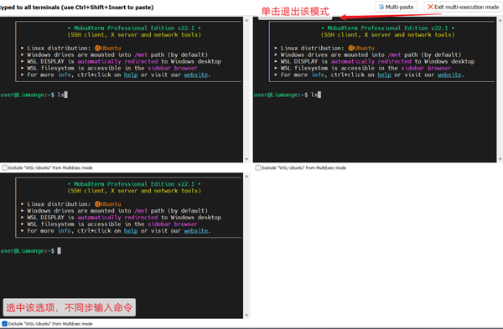Check Exclude WSL-Ubuntu box under top-left terminal
This screenshot has height=329, width=503.
[4, 167]
